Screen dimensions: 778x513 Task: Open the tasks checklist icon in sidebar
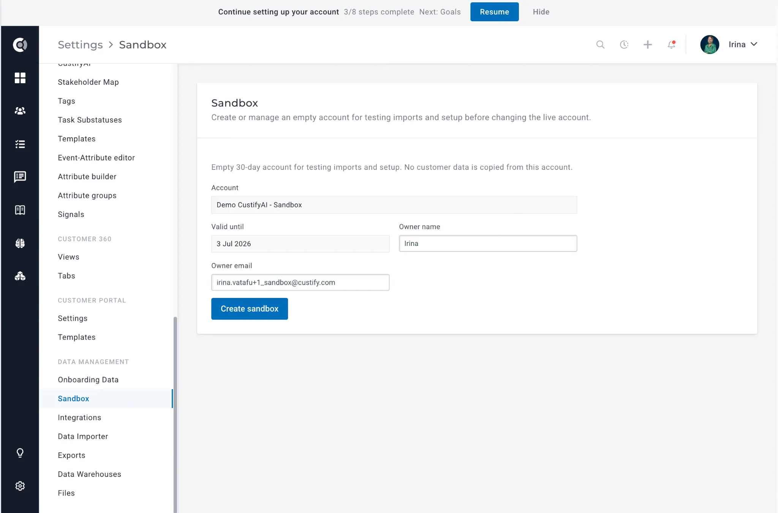coord(20,144)
